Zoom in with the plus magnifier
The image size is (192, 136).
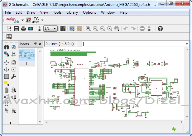pyautogui.click(x=95, y=29)
